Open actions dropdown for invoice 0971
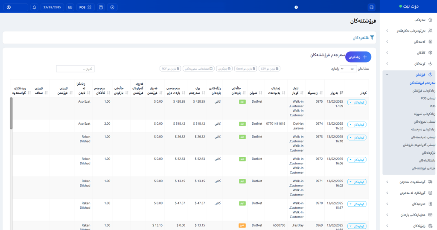437x230 pixels. [357, 182]
